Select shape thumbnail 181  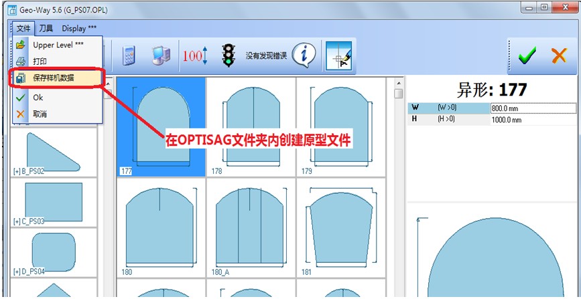point(341,227)
